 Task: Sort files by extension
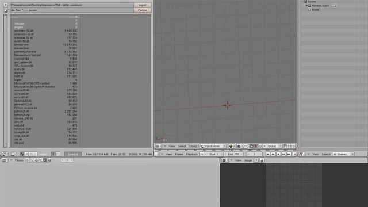[26, 154]
